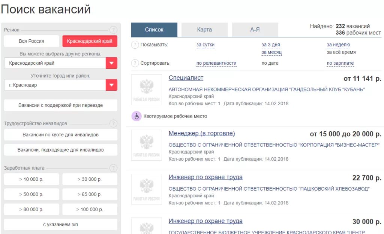
Task: Toggle salary filter > 80 000 р.
Action: point(31,210)
